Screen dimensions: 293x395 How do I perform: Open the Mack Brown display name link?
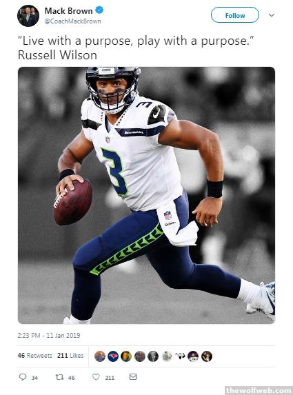pos(68,11)
